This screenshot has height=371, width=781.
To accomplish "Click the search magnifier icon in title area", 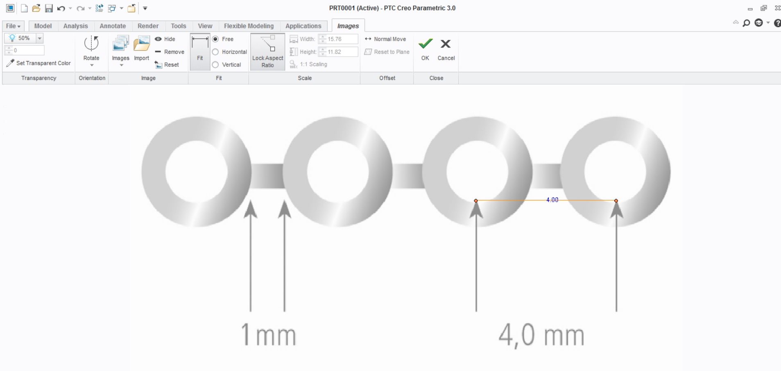I will tap(747, 23).
